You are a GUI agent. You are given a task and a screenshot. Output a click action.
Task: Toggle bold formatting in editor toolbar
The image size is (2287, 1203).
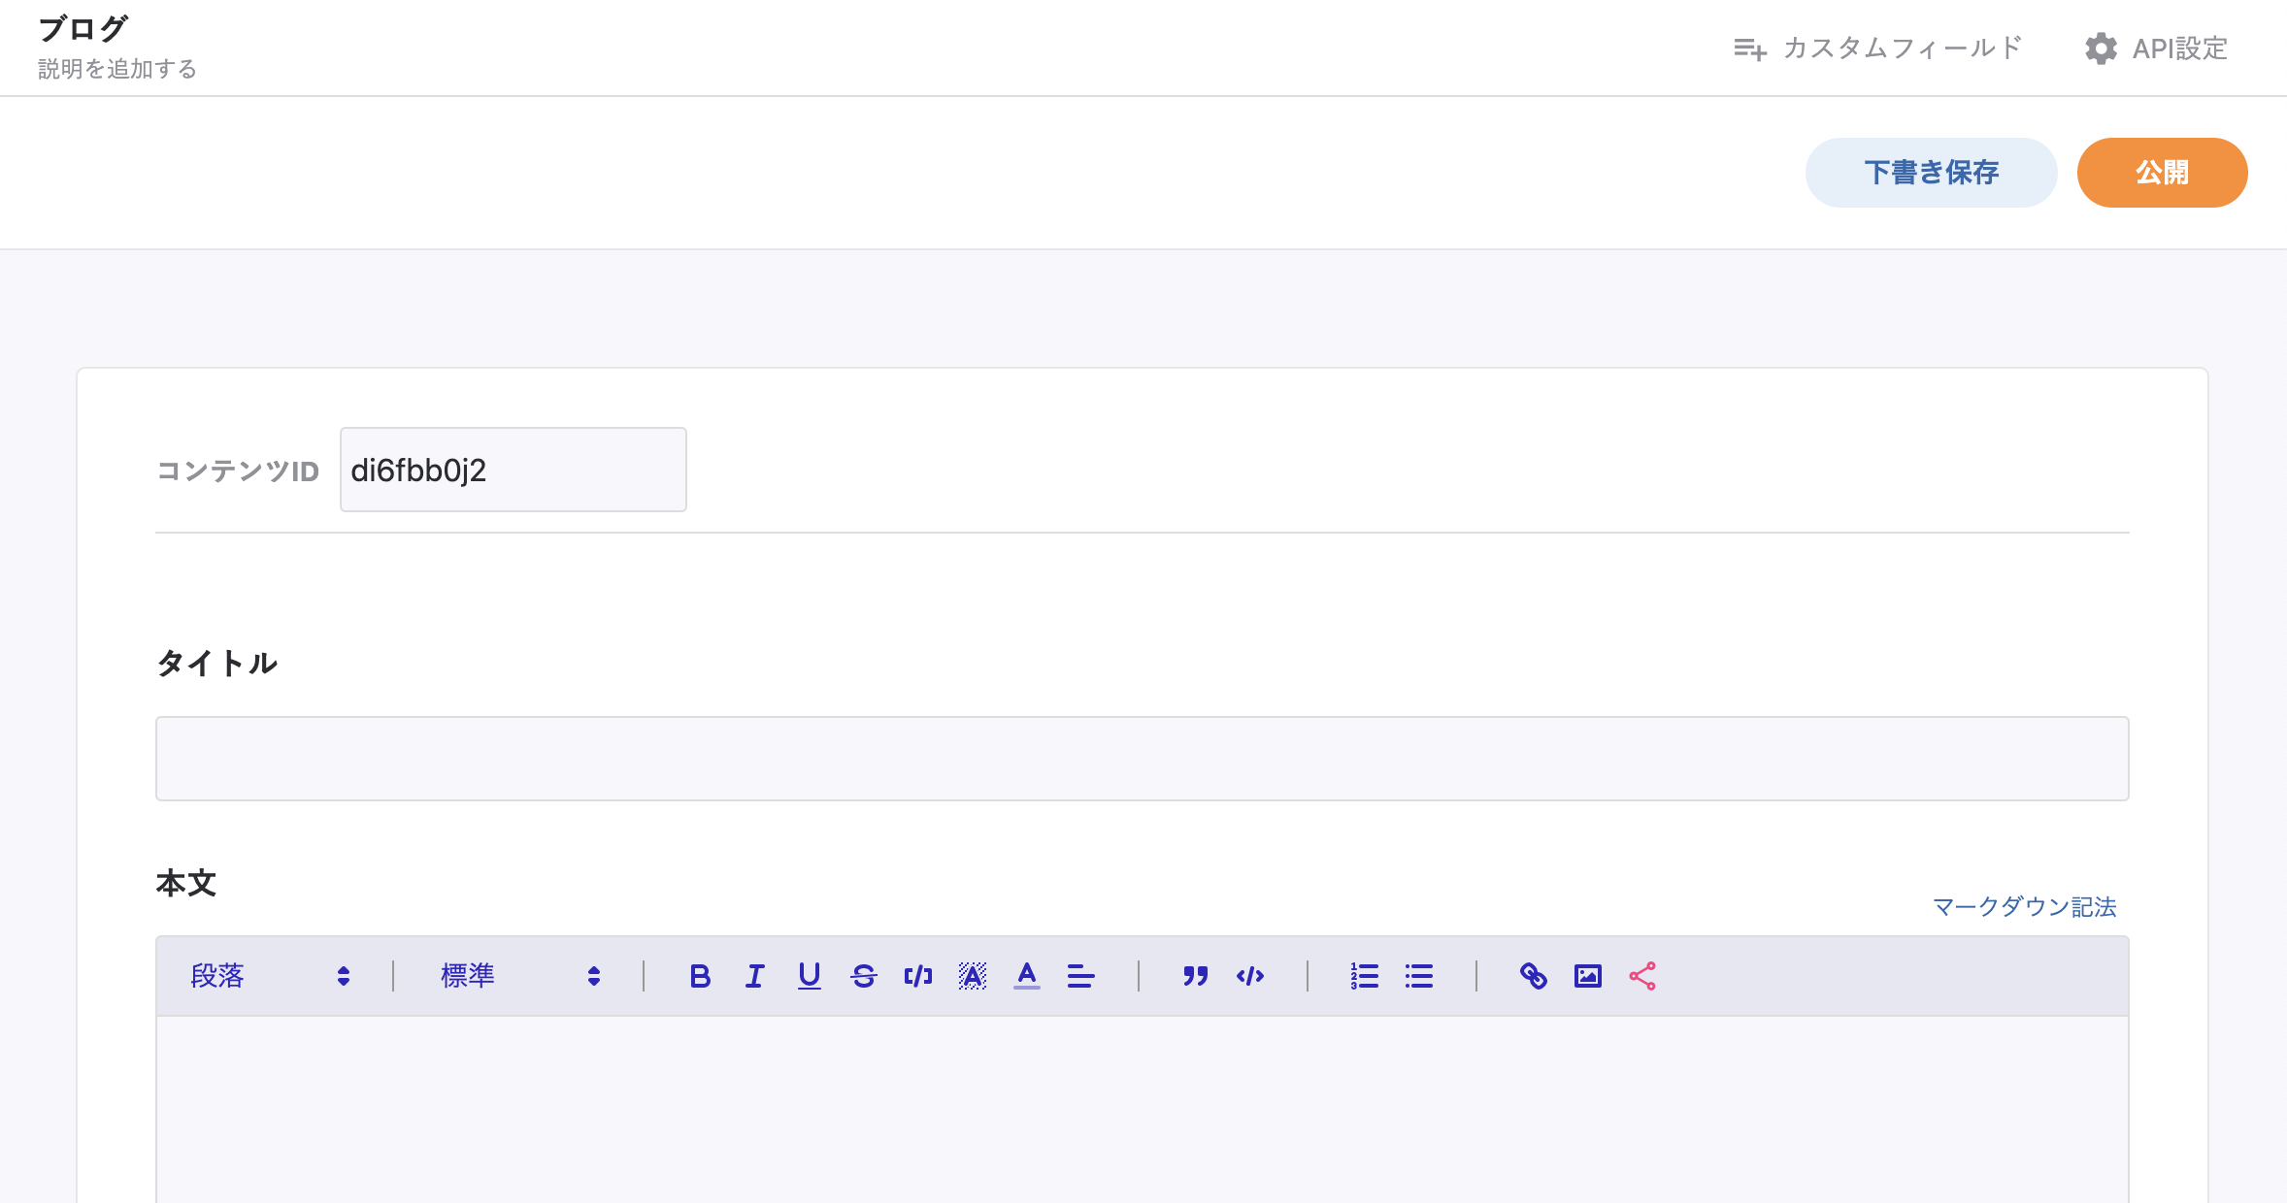pos(700,976)
